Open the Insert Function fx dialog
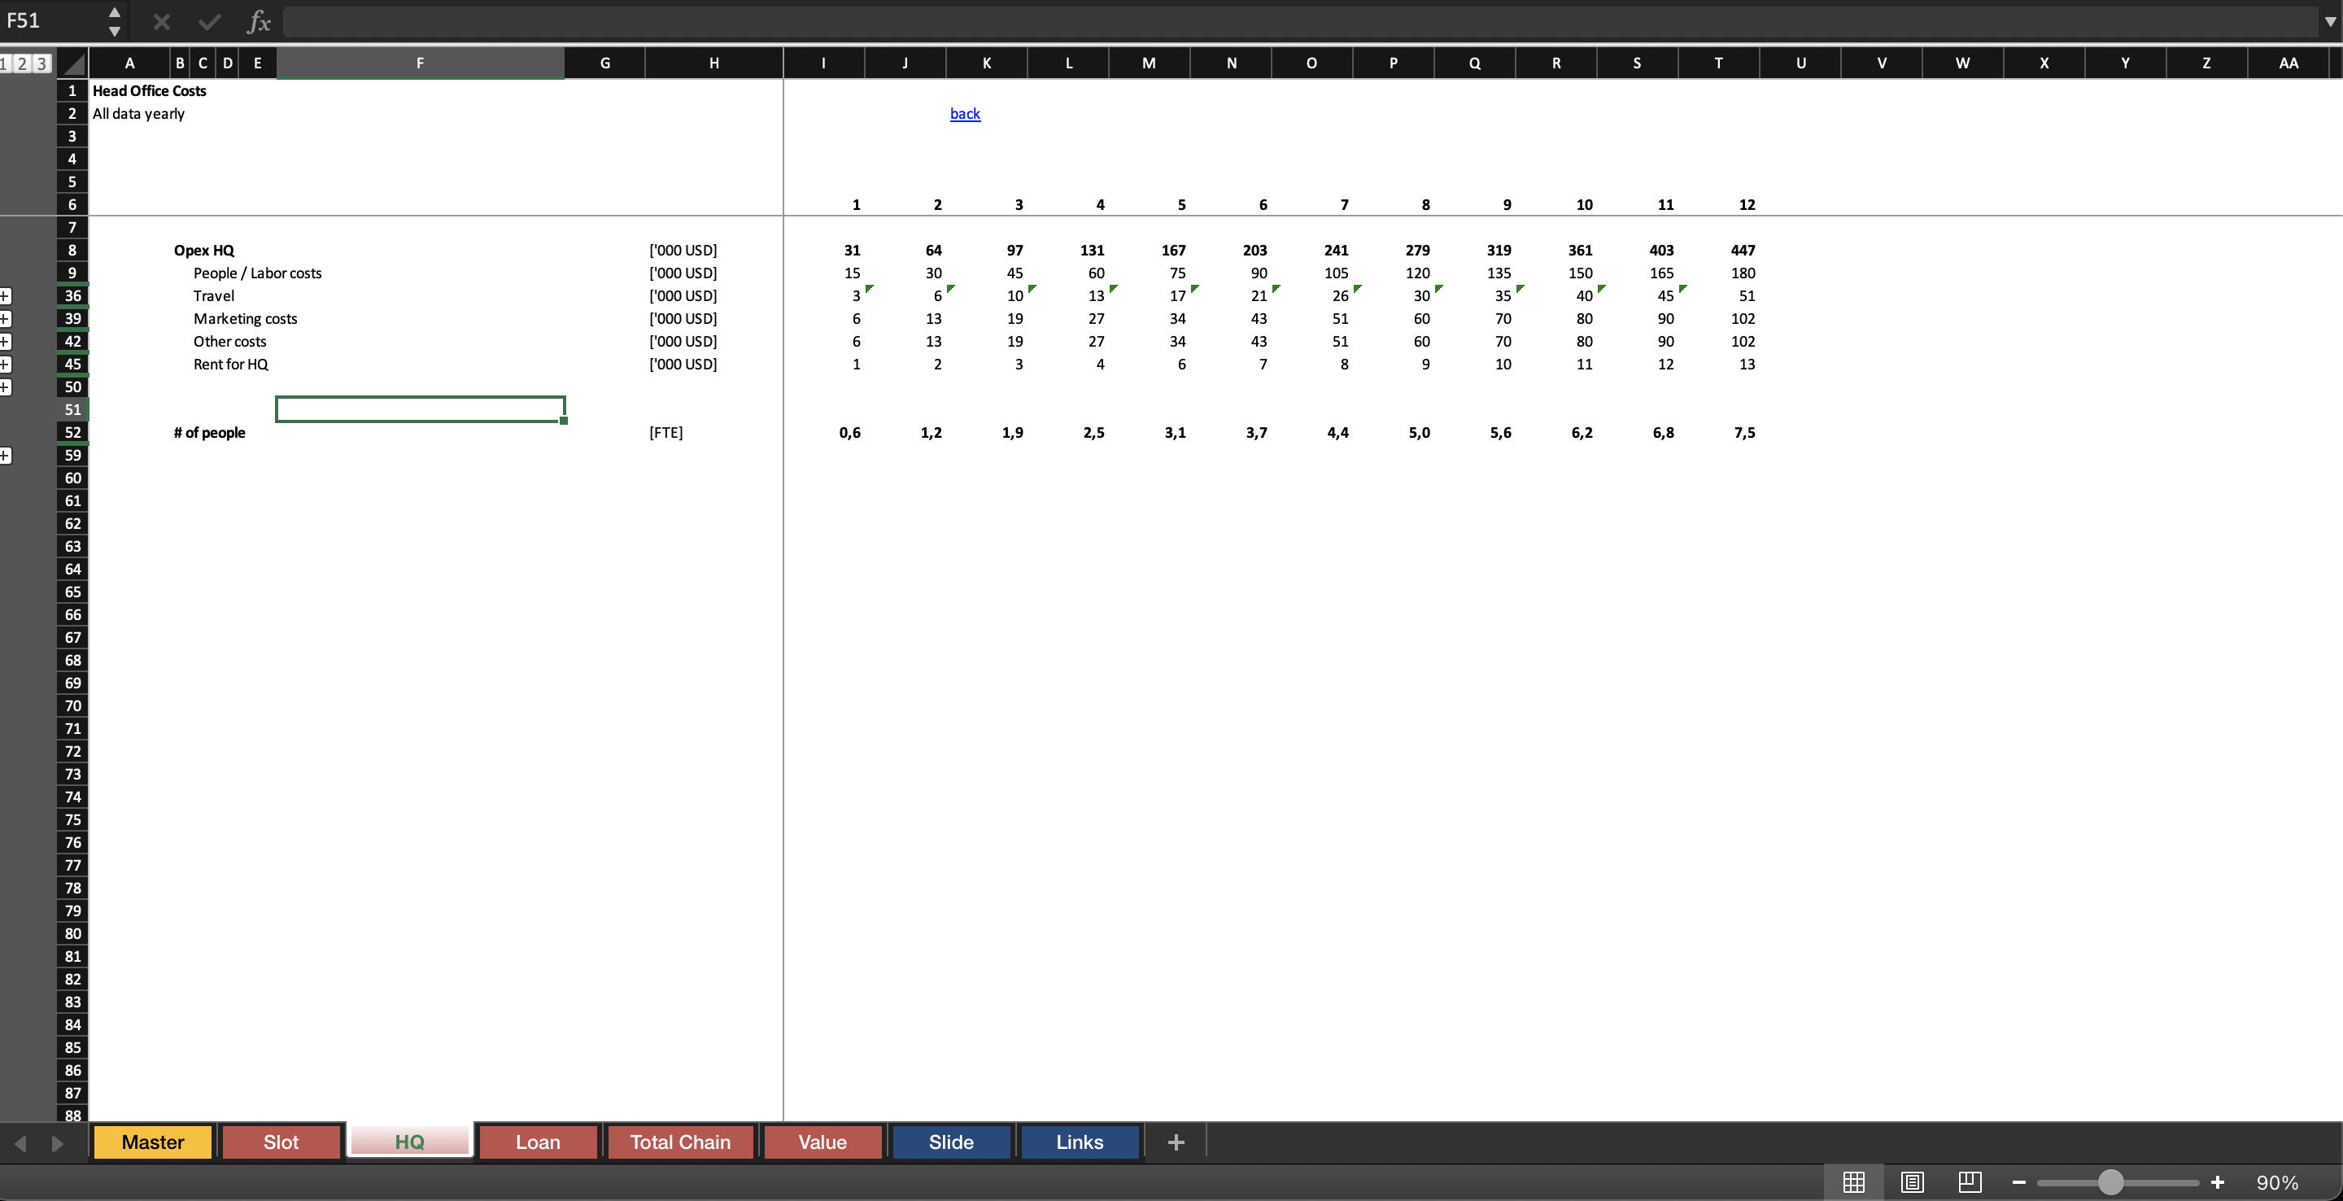2343x1201 pixels. pyautogui.click(x=260, y=21)
